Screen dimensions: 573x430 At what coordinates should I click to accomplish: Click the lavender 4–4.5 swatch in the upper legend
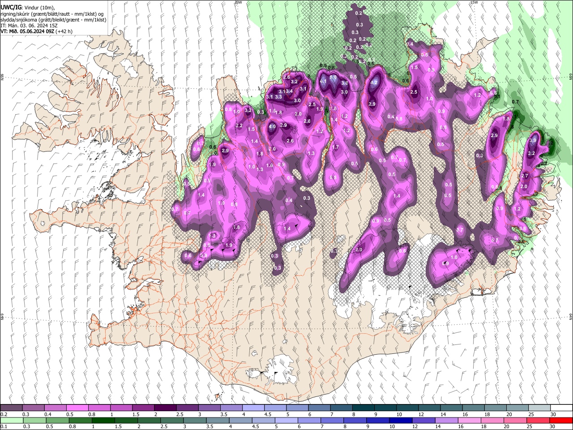click(x=253, y=408)
